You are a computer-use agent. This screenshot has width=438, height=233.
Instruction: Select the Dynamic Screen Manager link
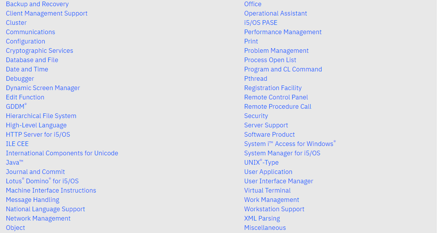point(43,88)
